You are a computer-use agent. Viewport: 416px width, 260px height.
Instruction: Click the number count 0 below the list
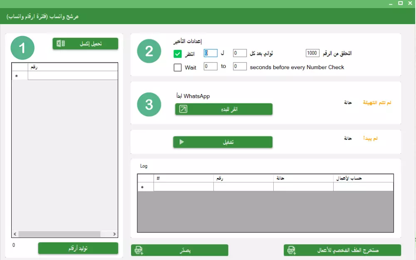14,245
